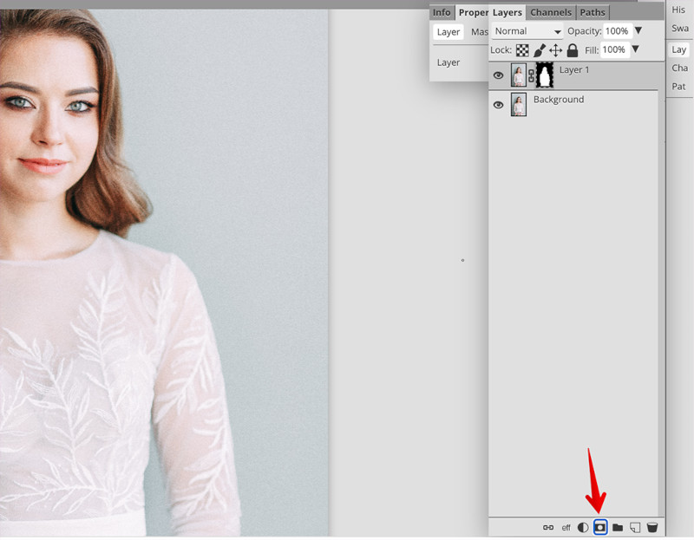Select the Layer 1 mask thumbnail
694x540 pixels.
coord(544,75)
